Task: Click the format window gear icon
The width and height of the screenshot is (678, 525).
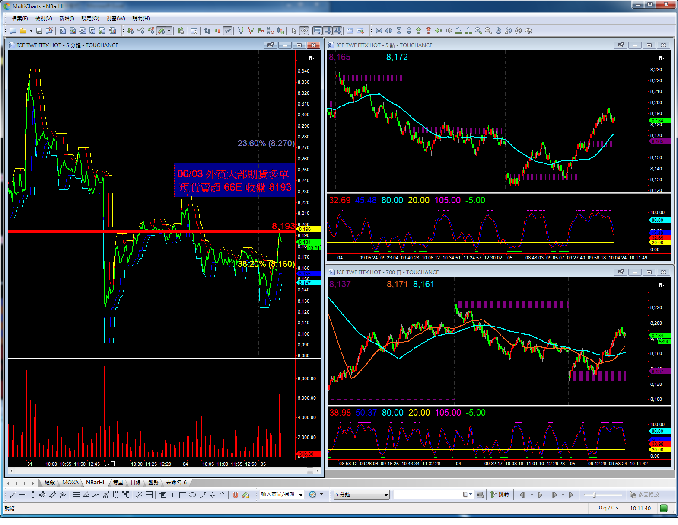Action: 194,31
